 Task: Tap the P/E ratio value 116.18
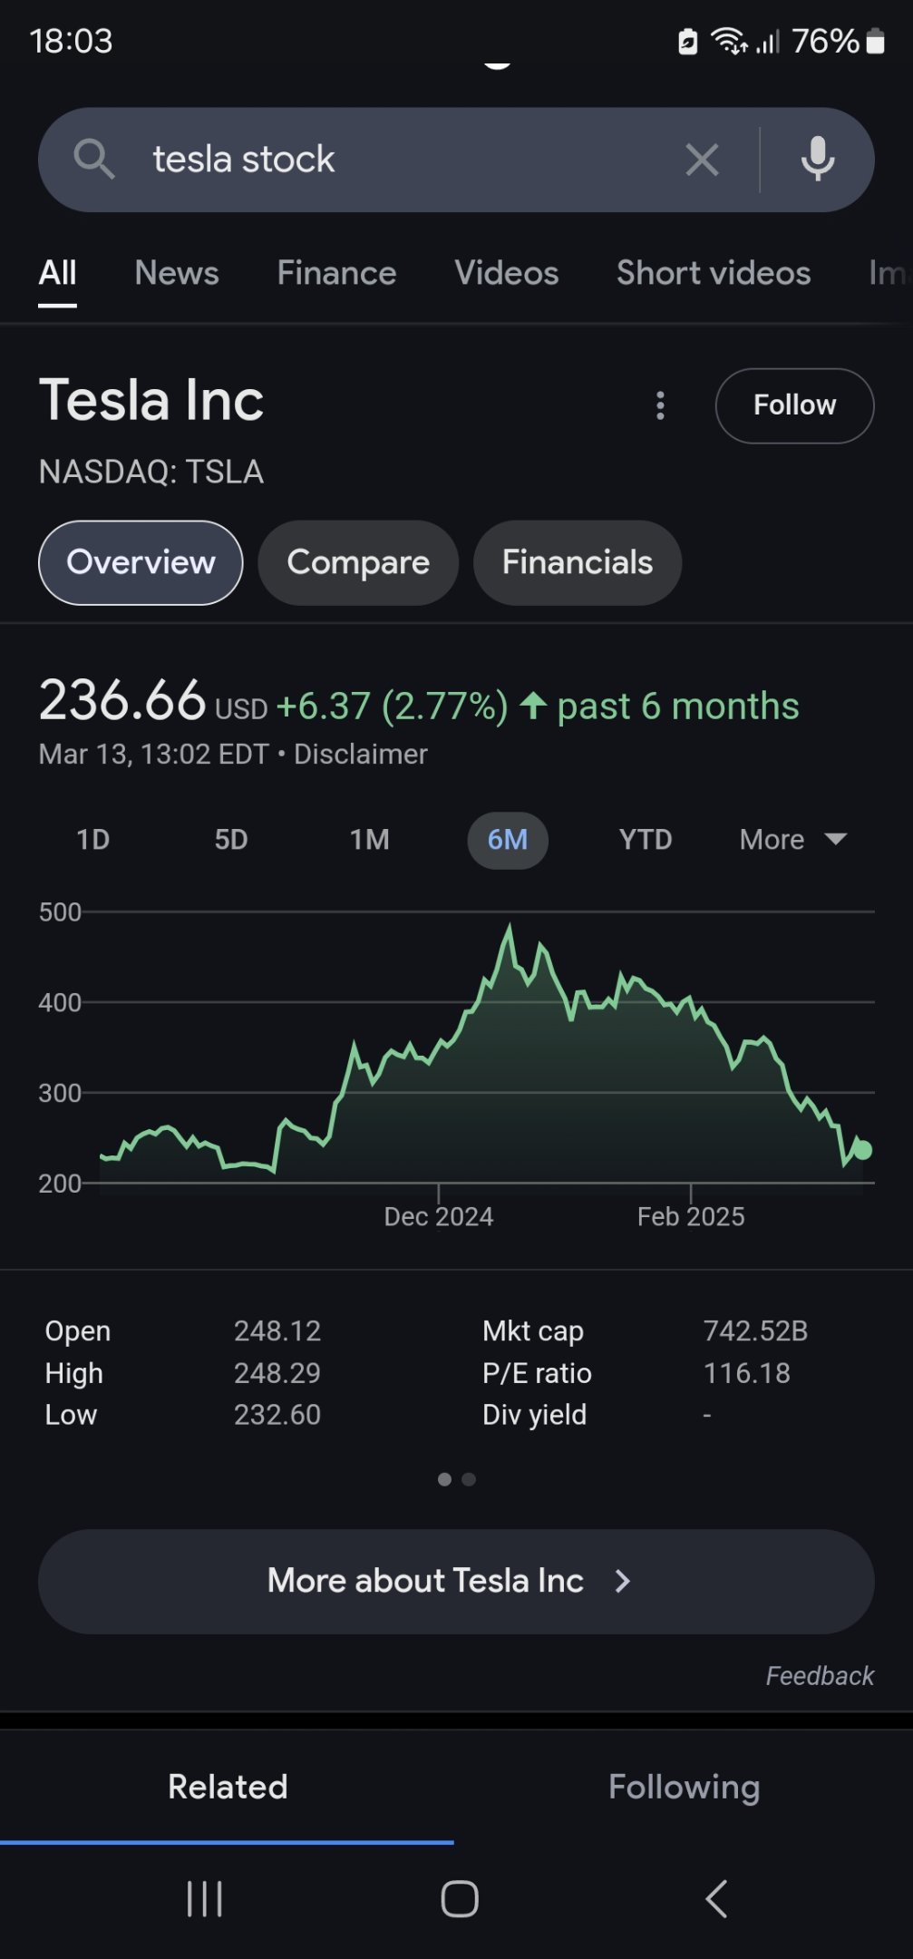tap(747, 1373)
